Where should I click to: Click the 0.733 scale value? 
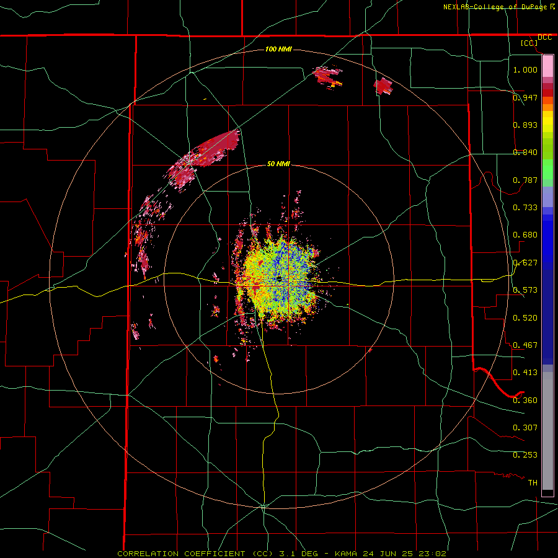pyautogui.click(x=525, y=207)
